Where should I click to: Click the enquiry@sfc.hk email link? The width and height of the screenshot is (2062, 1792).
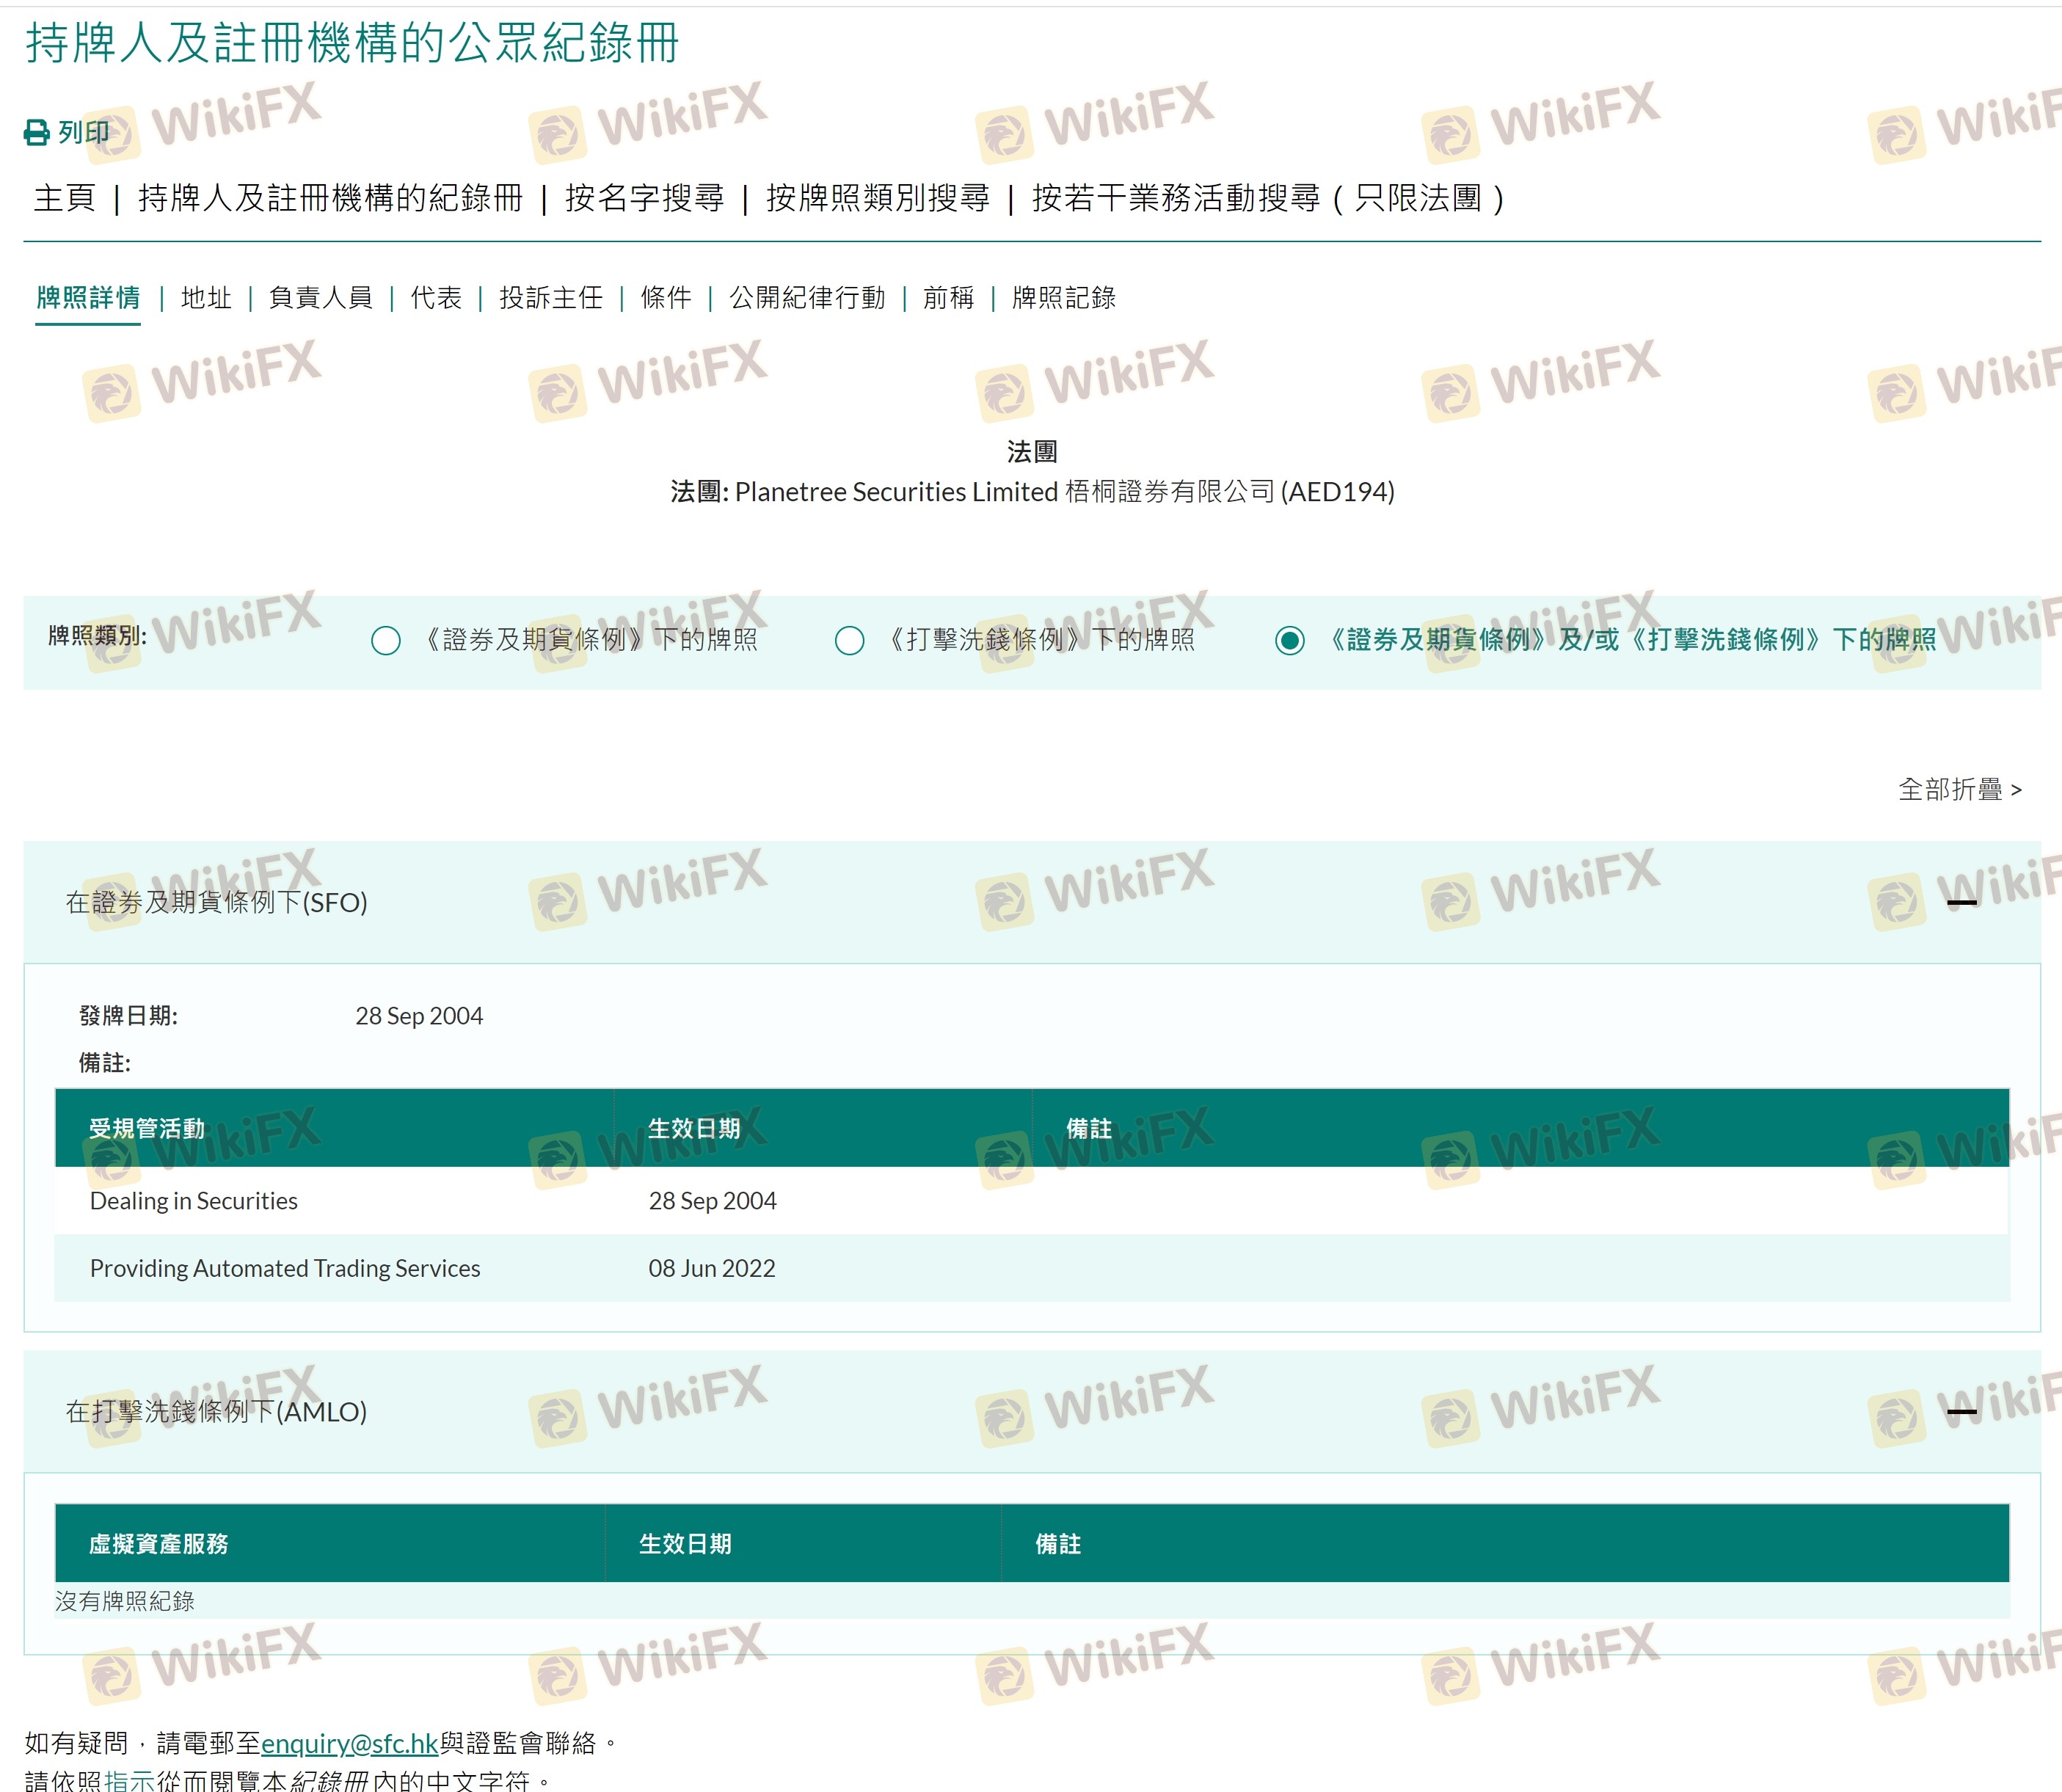350,1743
